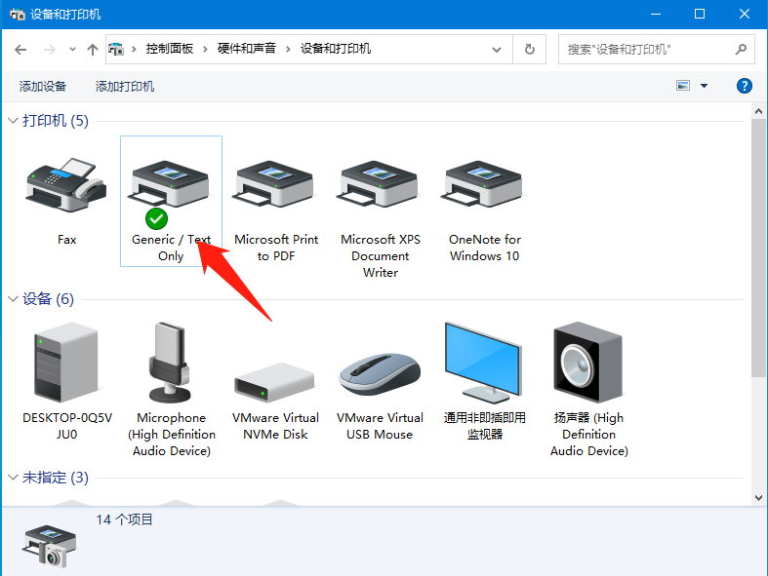Select the Fax printer icon

point(66,185)
